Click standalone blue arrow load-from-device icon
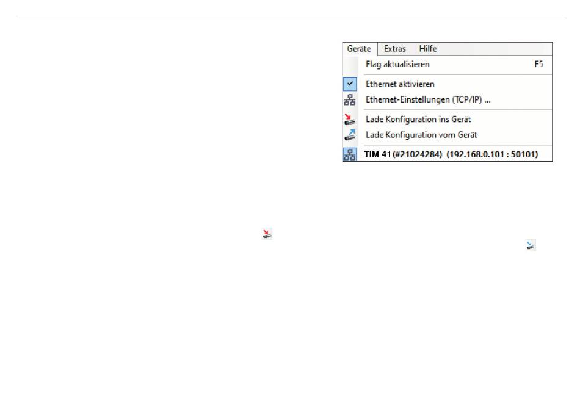Screen dimensions: 580x401 point(531,245)
